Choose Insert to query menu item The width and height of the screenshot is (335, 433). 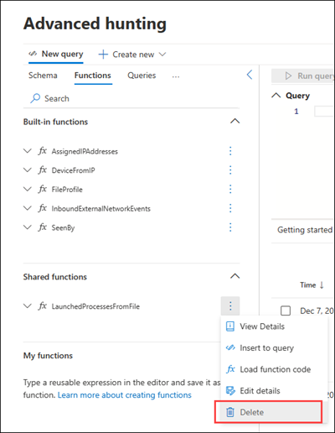[x=273, y=348]
